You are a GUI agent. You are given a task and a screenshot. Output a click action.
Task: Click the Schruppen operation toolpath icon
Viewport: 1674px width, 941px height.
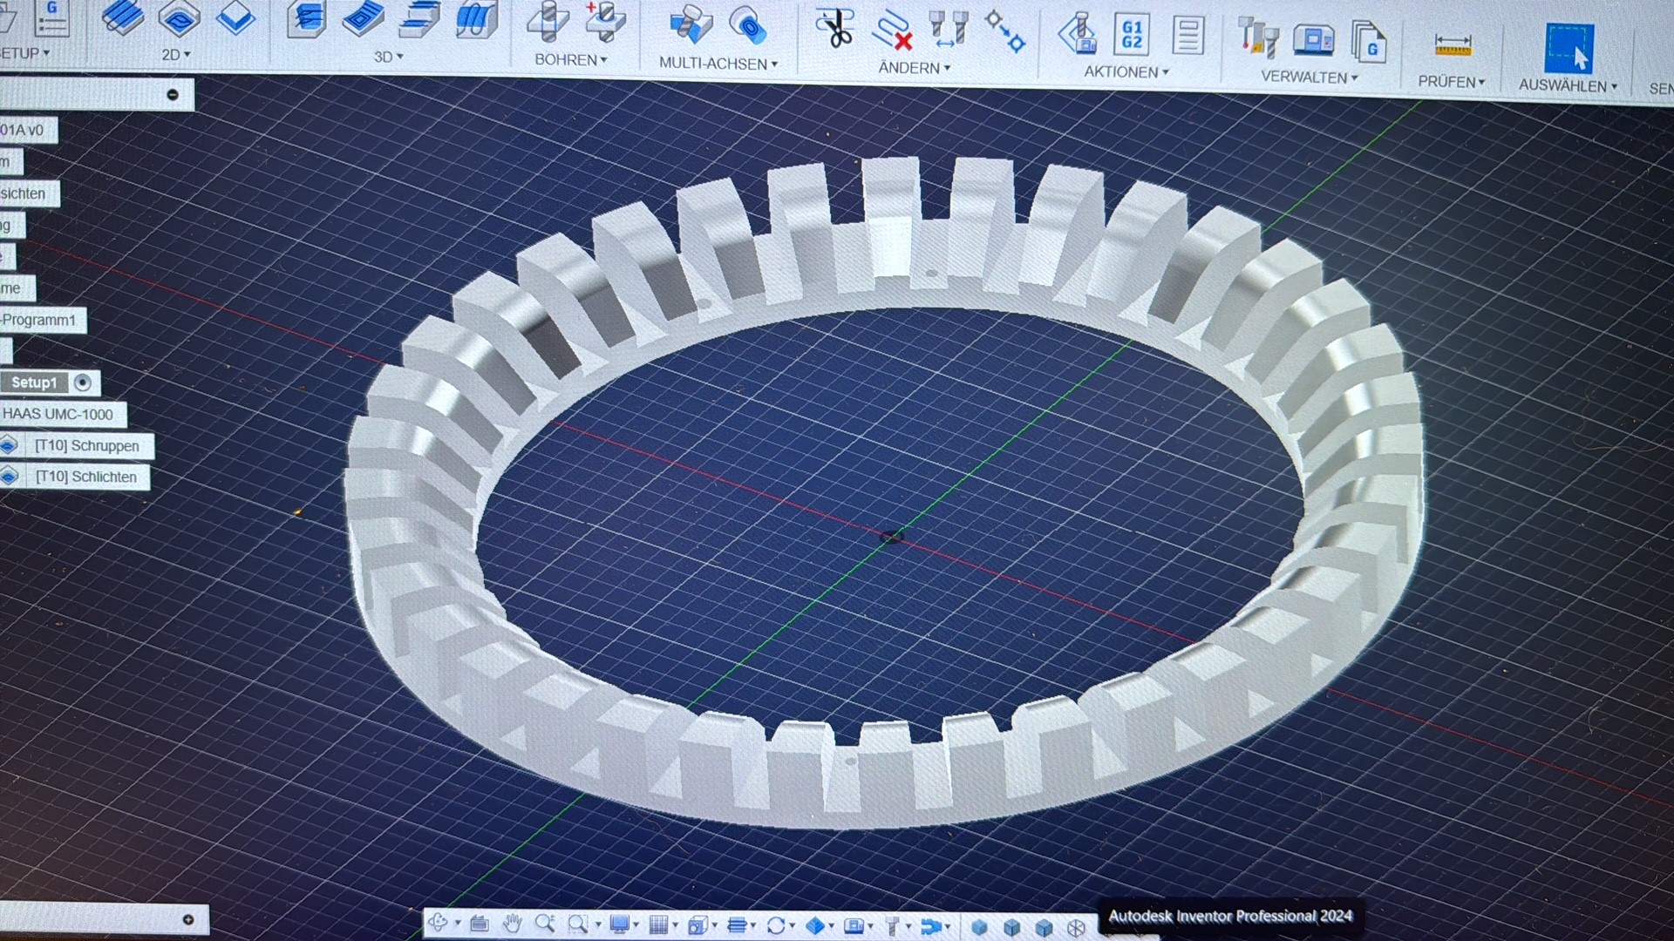tap(9, 446)
